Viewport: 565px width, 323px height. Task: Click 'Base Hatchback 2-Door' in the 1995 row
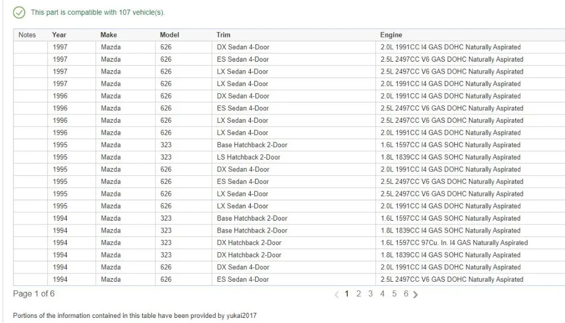252,145
